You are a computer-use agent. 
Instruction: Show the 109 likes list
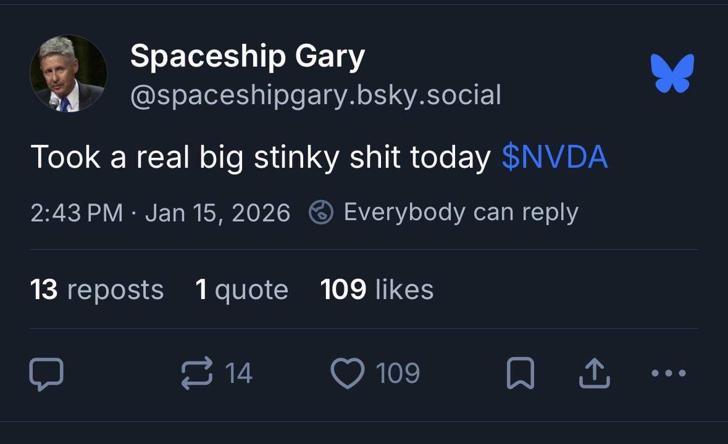coord(377,289)
